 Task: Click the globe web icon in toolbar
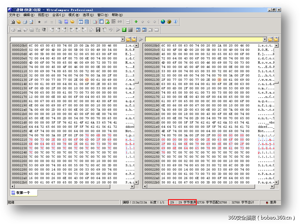[163, 22]
